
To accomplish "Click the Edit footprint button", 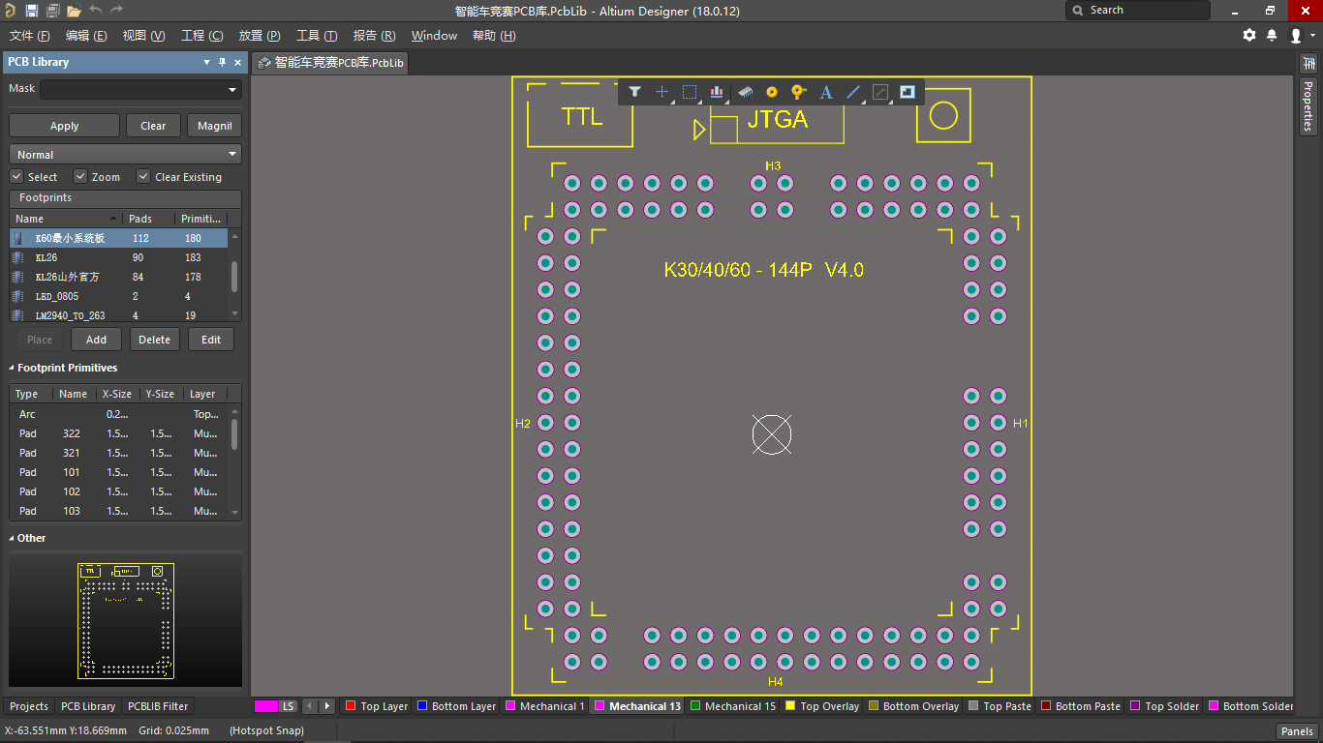I will point(211,340).
